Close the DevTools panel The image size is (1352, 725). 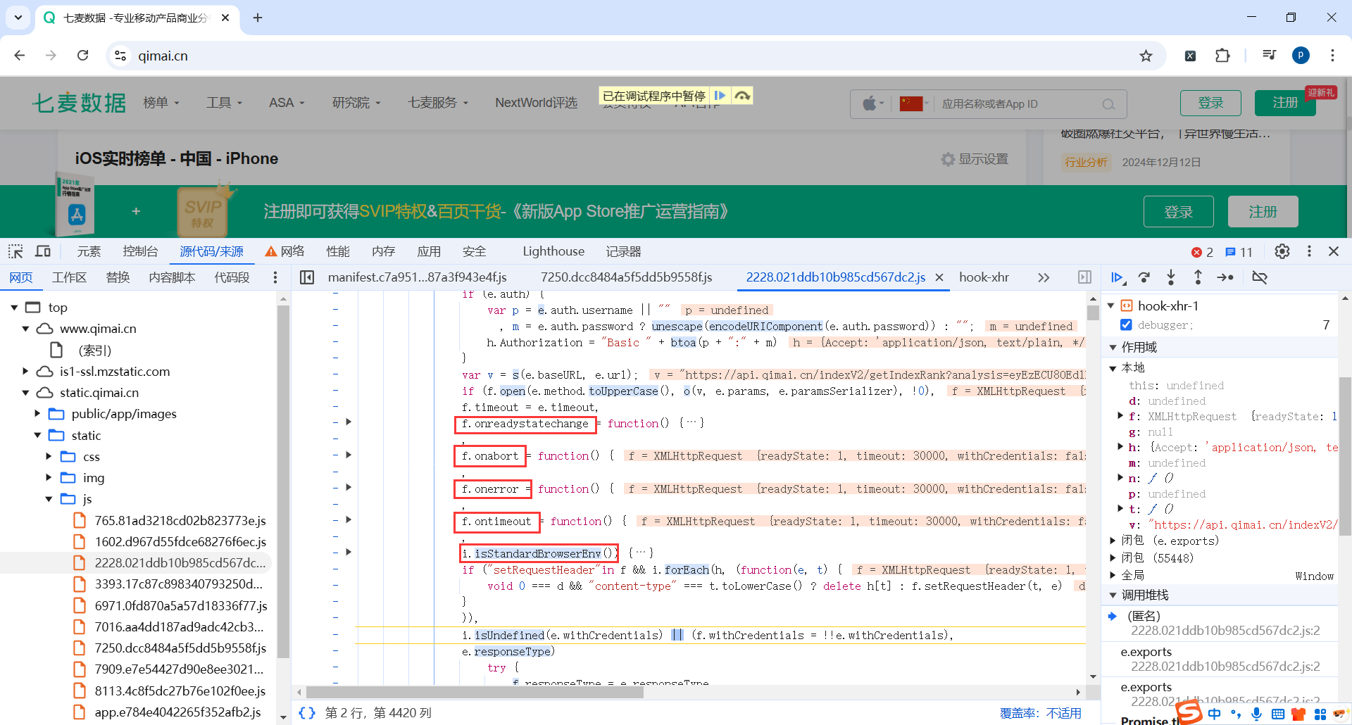point(1334,251)
